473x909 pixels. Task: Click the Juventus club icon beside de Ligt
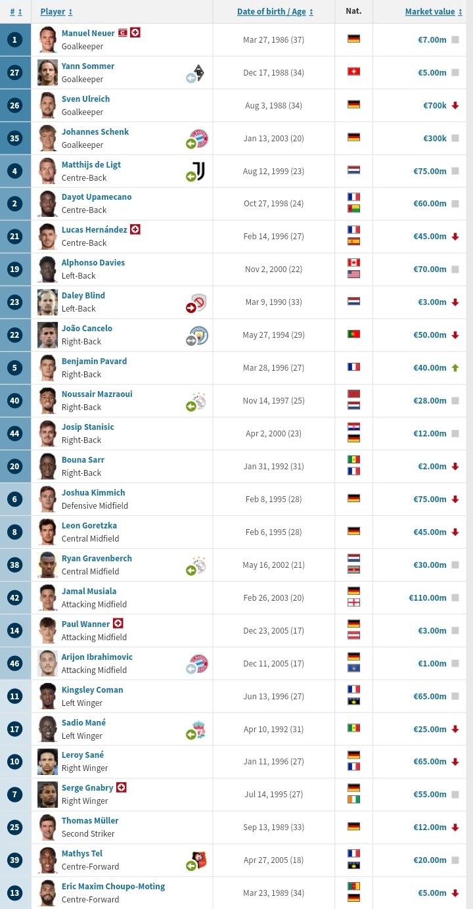click(x=199, y=171)
